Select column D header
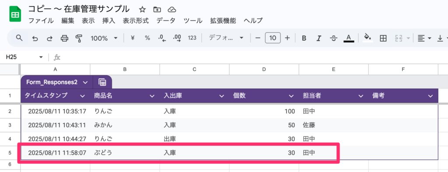 point(264,69)
